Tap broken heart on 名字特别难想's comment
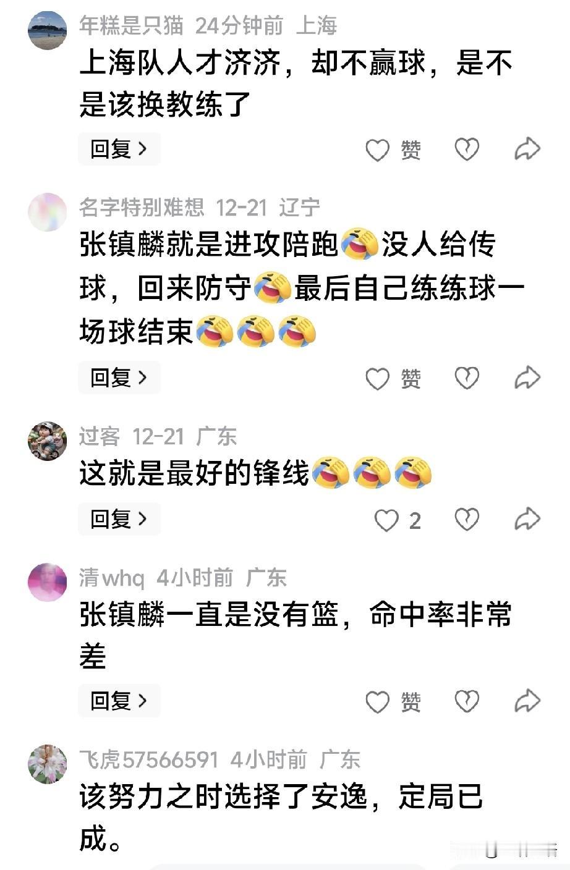This screenshot has height=870, width=570. click(x=467, y=378)
